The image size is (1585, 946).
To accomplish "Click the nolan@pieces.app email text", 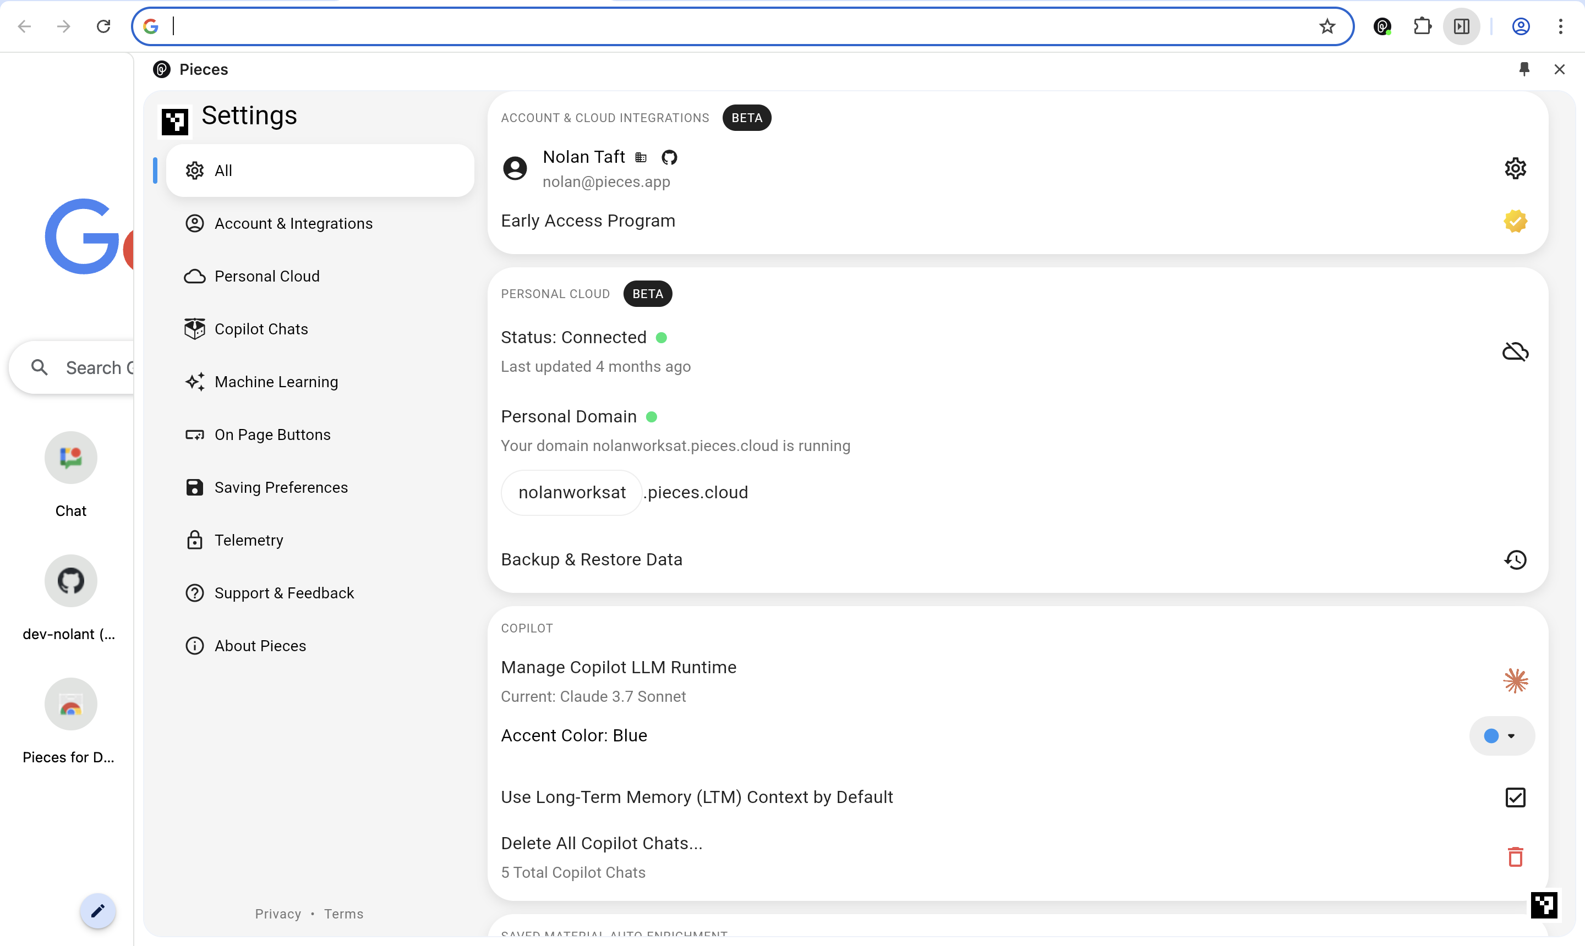I will [x=606, y=182].
